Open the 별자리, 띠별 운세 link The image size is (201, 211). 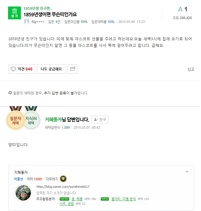pyautogui.click(x=123, y=199)
